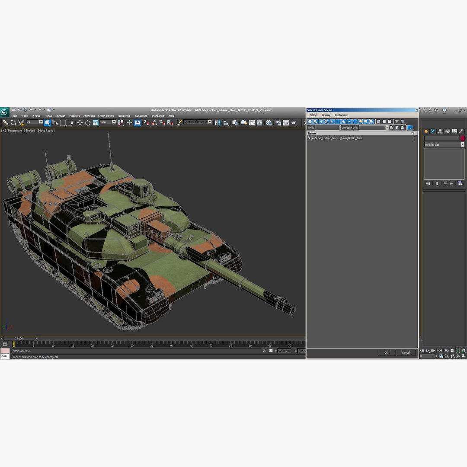Screen dimensions: 467x467
Task: Toggle Select and Manipulate mode
Action: point(130,123)
